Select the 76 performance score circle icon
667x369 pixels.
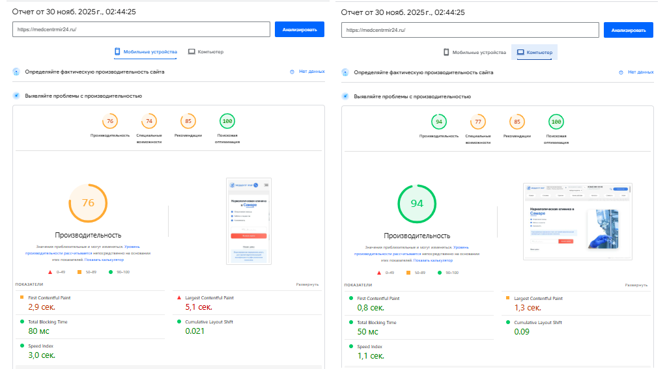(x=109, y=121)
